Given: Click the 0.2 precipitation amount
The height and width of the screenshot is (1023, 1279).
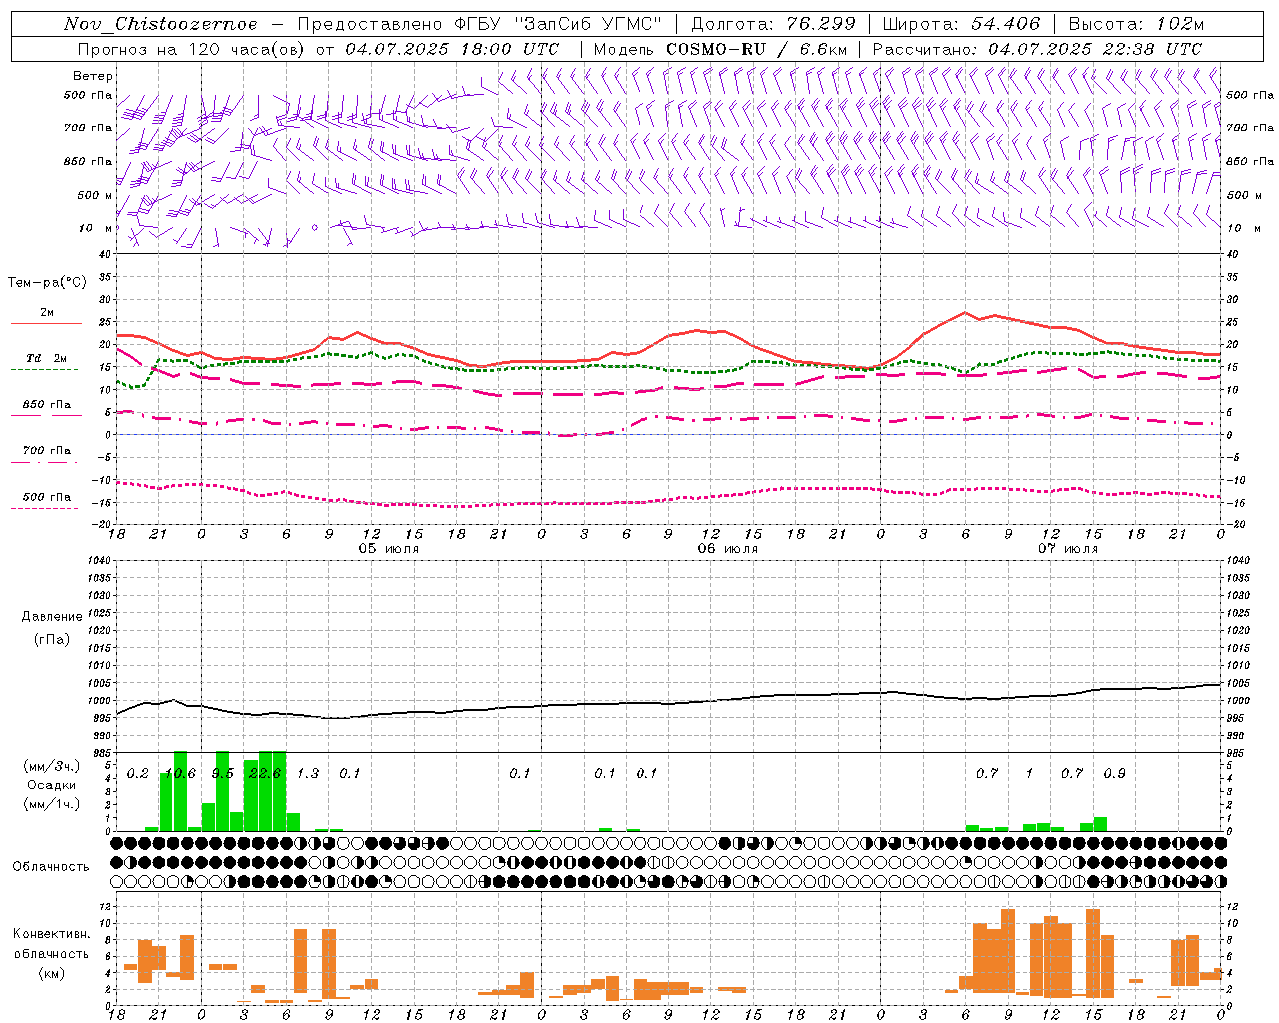Looking at the screenshot, I should 137,774.
